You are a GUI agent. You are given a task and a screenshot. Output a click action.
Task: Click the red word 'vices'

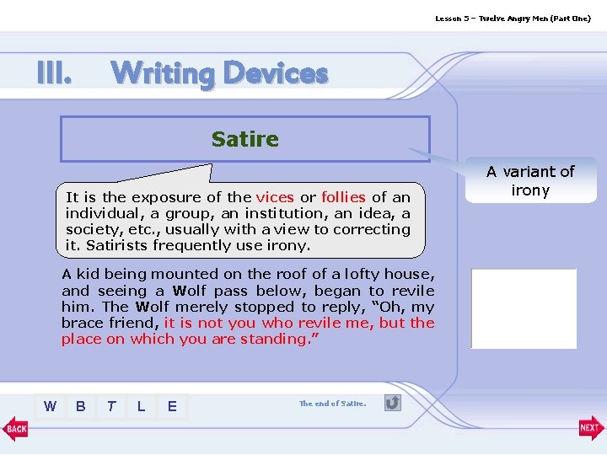tap(275, 197)
